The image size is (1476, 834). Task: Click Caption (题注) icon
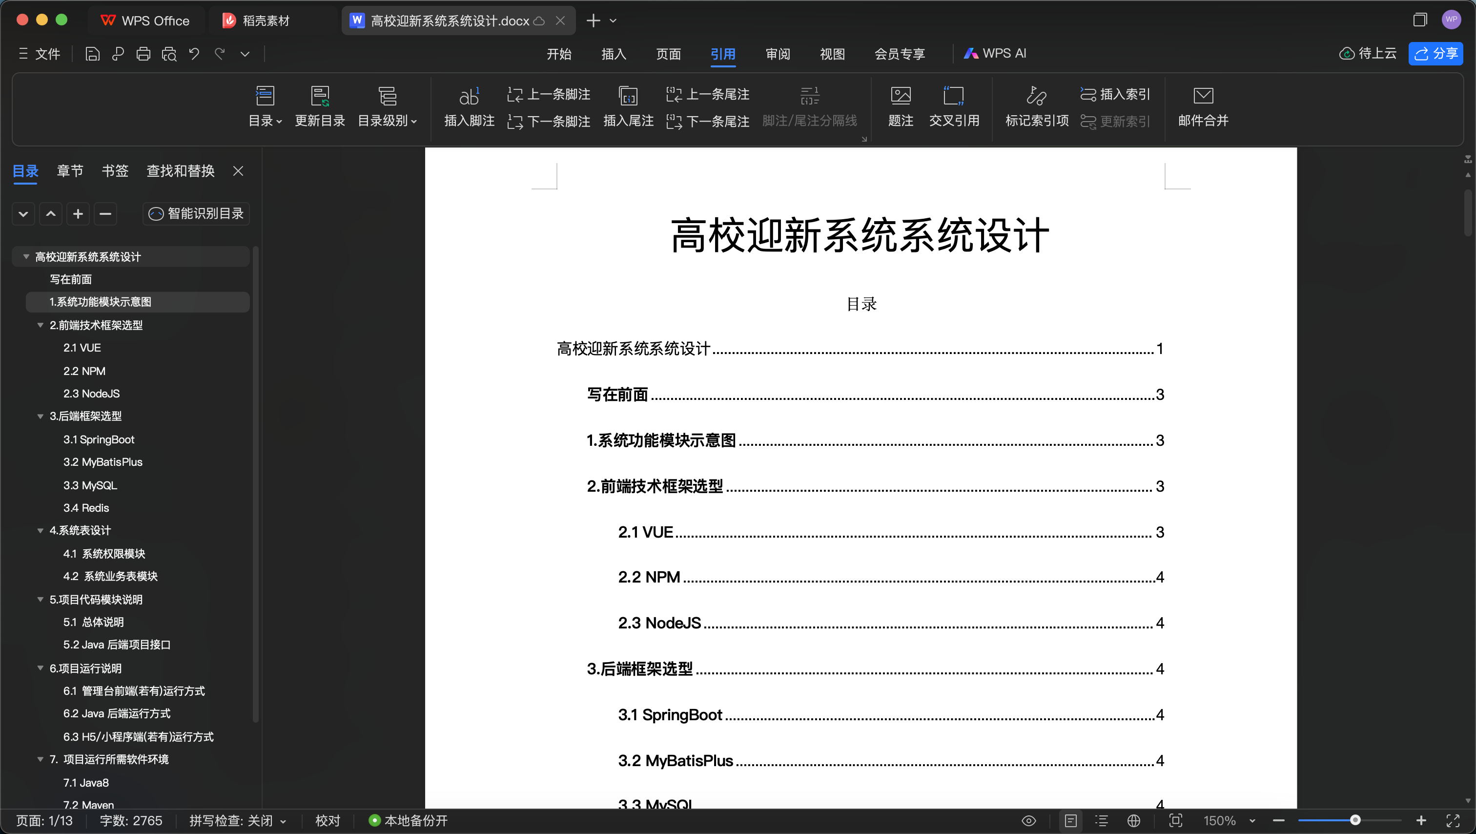[x=901, y=106]
